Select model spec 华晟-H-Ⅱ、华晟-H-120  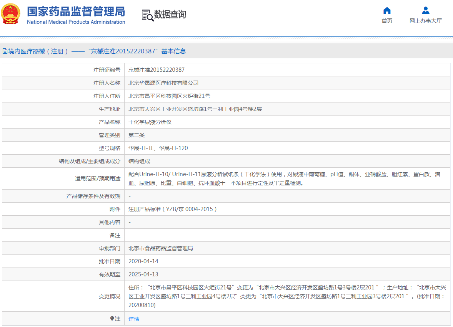pyautogui.click(x=158, y=148)
